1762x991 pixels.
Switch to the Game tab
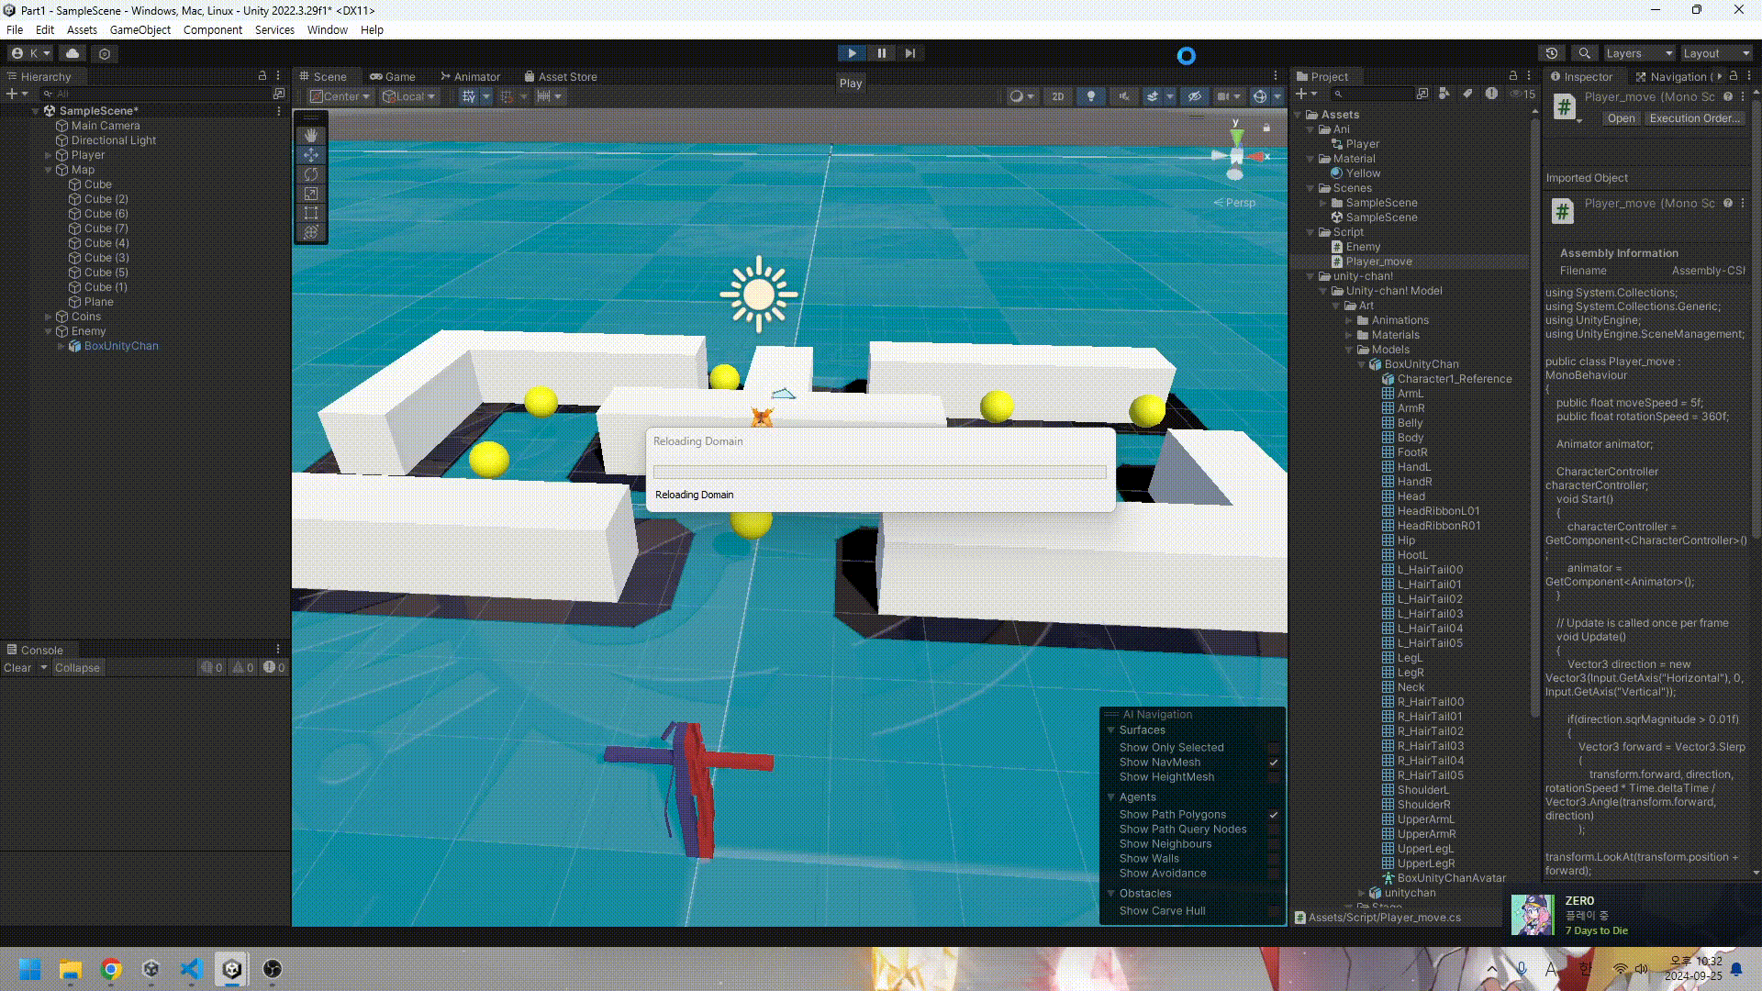tap(393, 77)
